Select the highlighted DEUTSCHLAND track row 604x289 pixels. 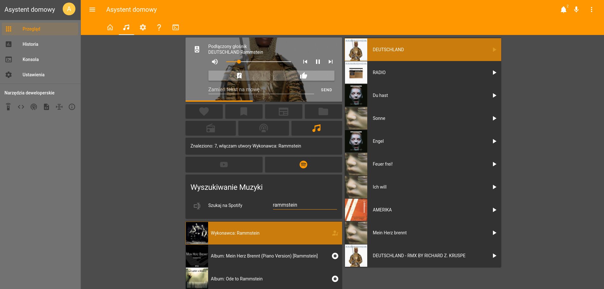[423, 50]
